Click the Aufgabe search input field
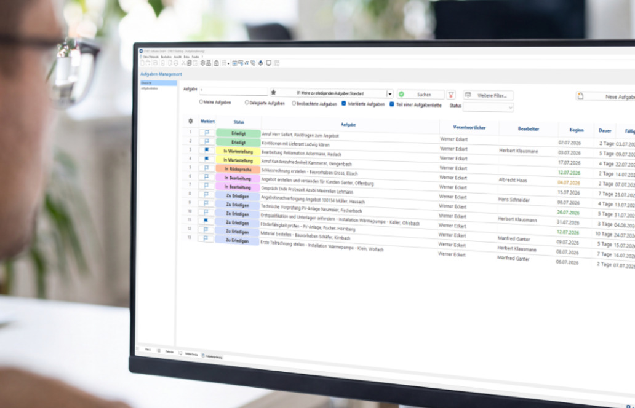 coord(233,90)
